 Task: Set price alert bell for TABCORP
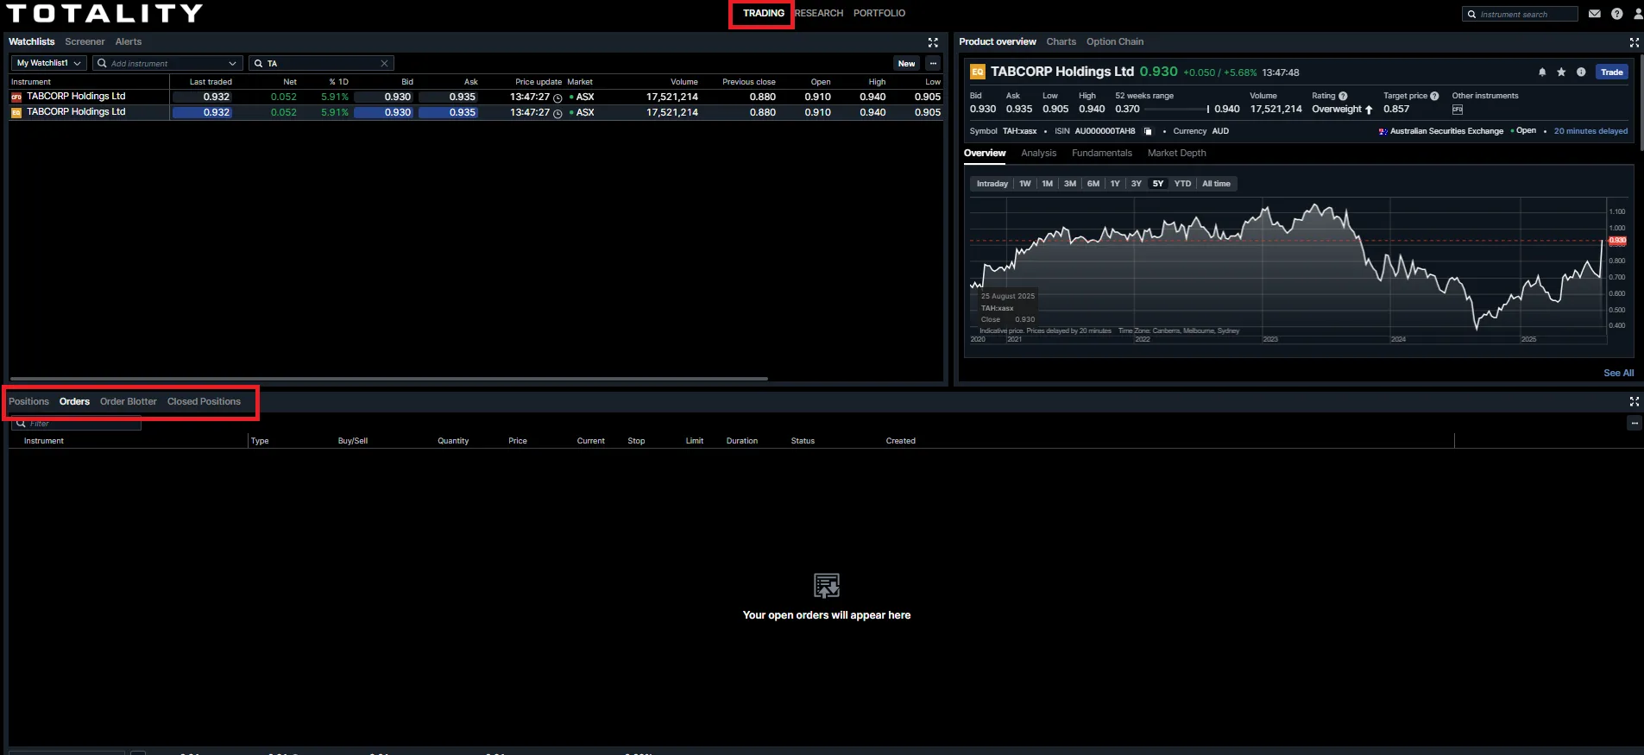click(1542, 72)
